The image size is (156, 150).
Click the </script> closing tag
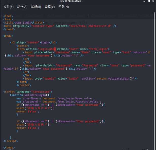[x=11, y=141]
